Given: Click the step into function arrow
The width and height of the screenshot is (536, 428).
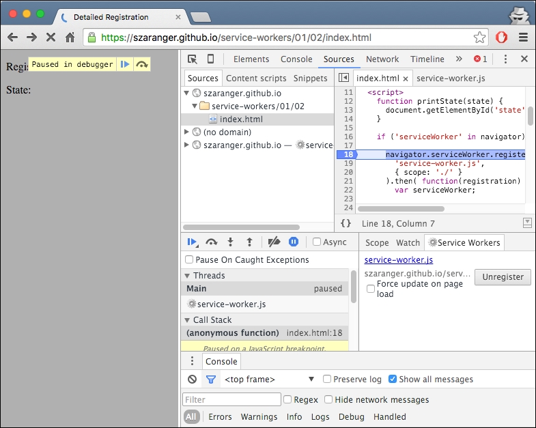Looking at the screenshot, I should pos(231,242).
